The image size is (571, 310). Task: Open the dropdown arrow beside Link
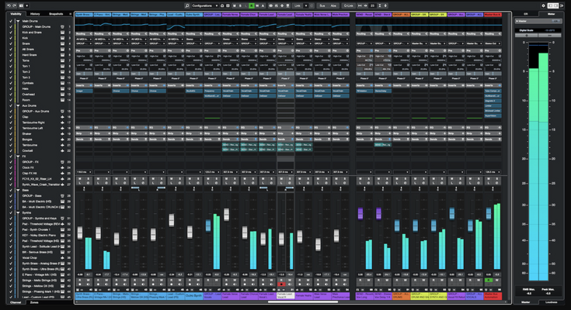[x=306, y=6]
